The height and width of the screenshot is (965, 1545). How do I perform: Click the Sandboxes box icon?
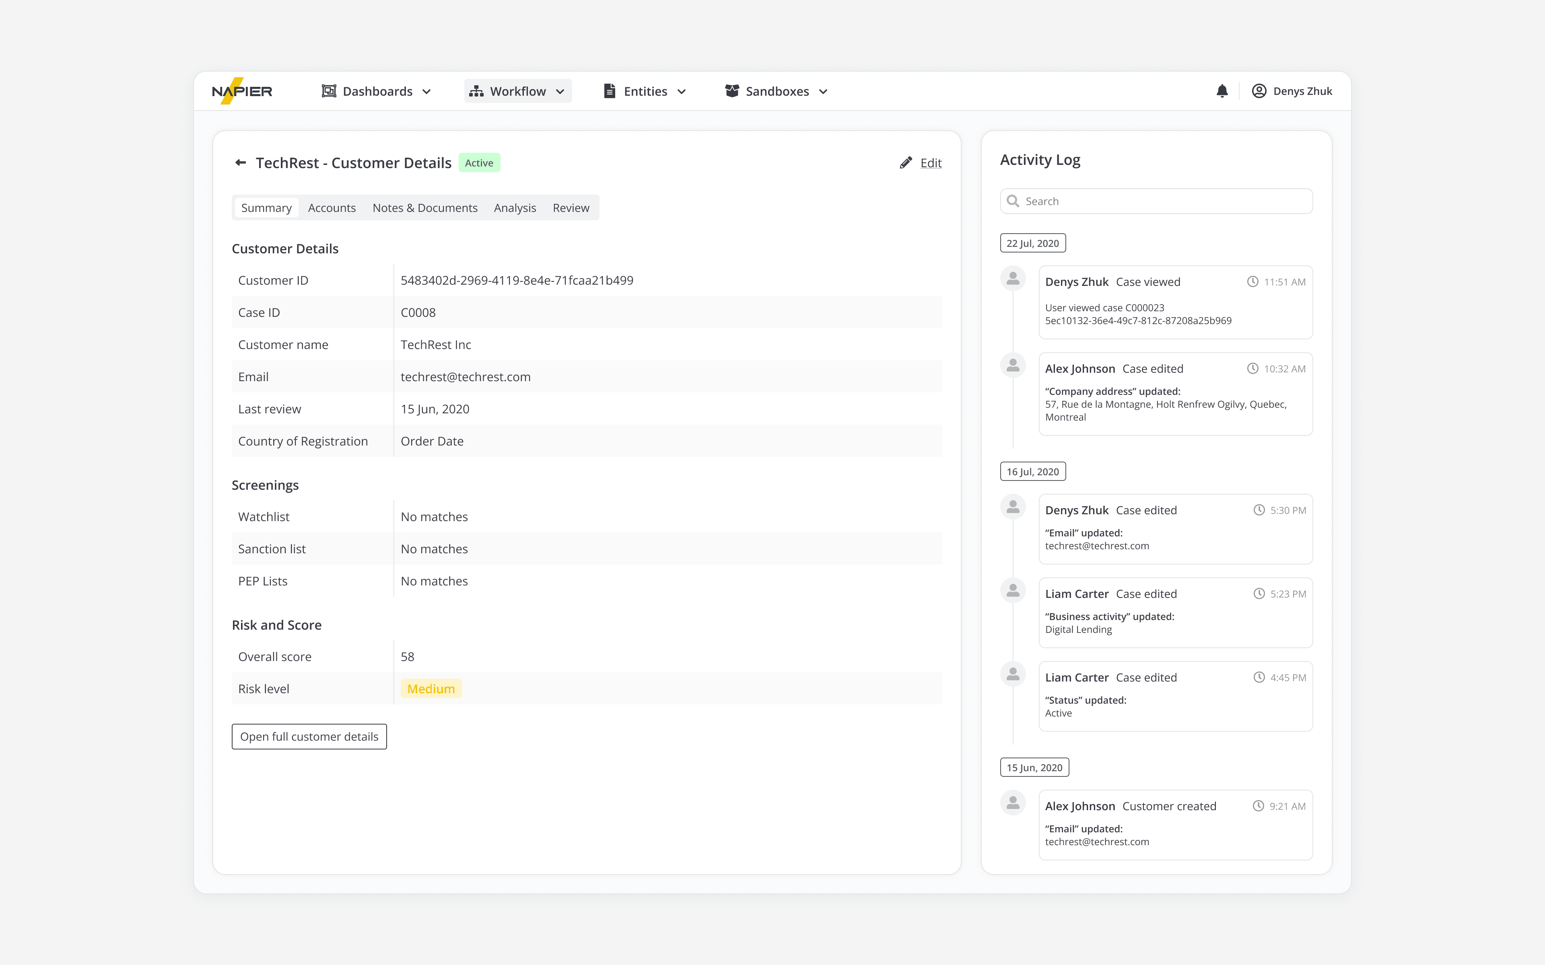(x=731, y=91)
